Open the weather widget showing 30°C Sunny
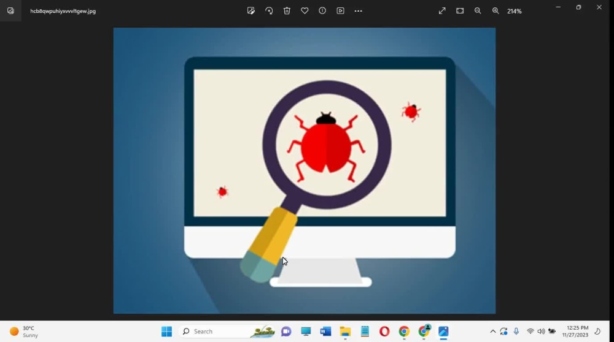This screenshot has width=614, height=342. point(25,332)
